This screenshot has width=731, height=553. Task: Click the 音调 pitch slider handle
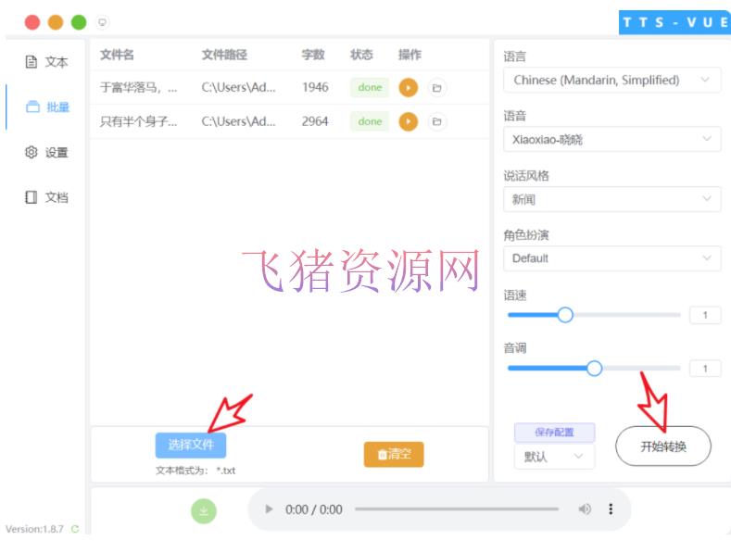[x=595, y=369]
